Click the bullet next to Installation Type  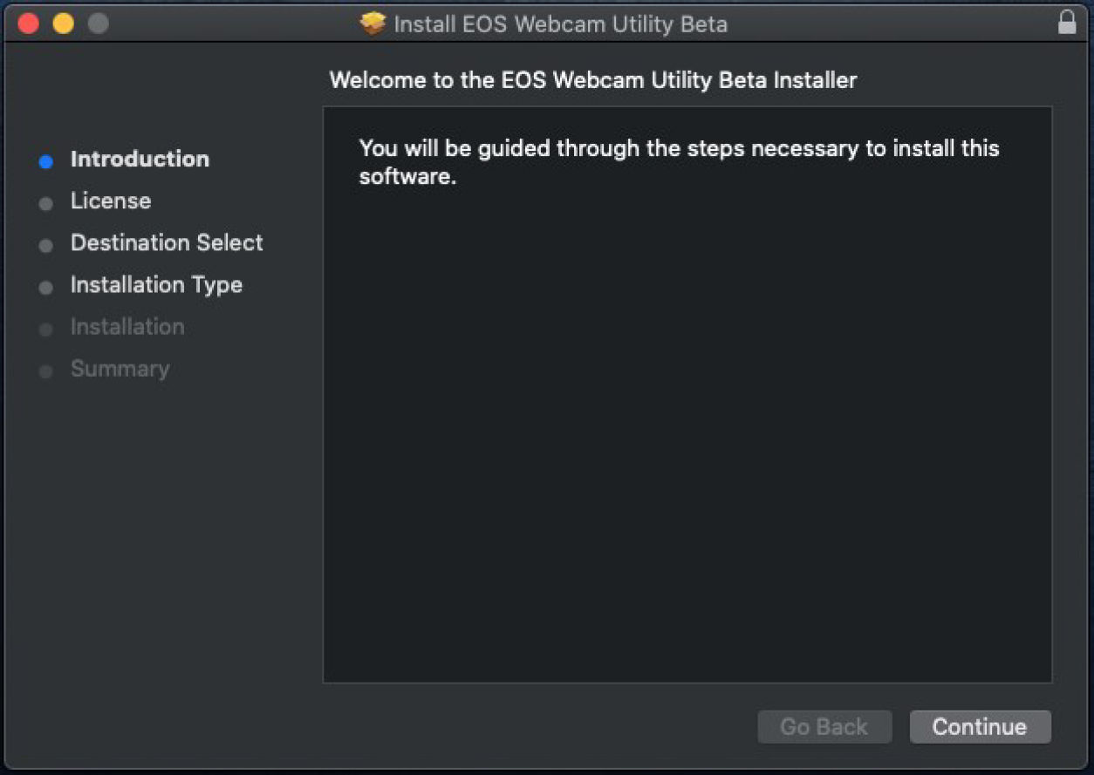[45, 287]
